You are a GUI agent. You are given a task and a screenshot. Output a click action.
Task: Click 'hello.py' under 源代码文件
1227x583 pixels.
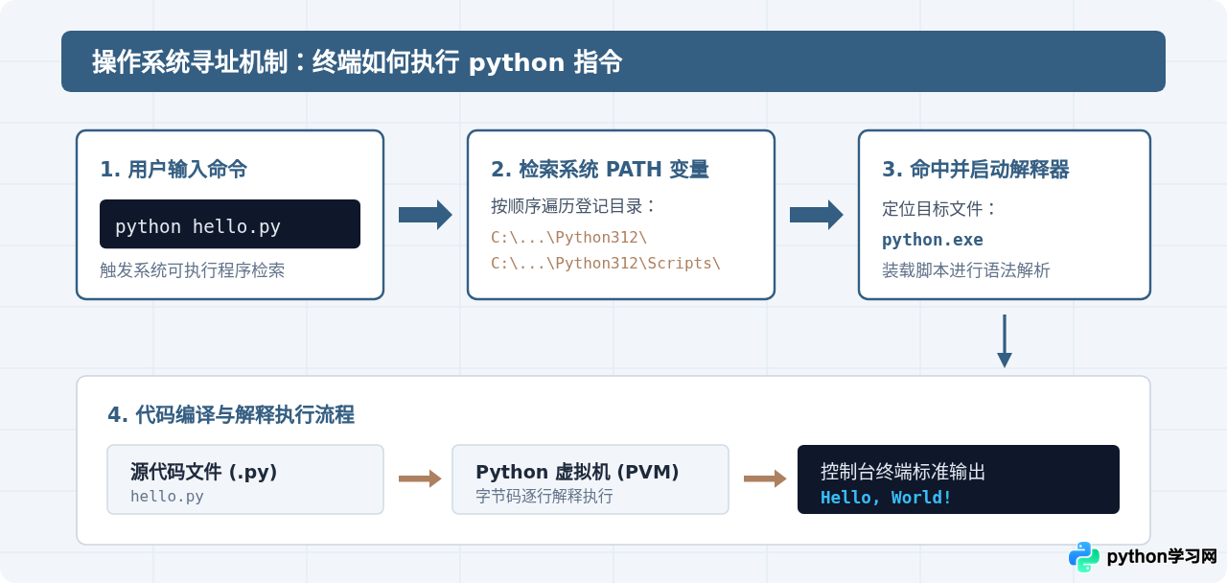point(167,497)
